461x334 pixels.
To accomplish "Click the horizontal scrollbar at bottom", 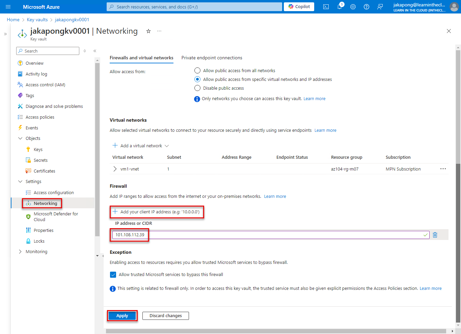I will (276, 331).
